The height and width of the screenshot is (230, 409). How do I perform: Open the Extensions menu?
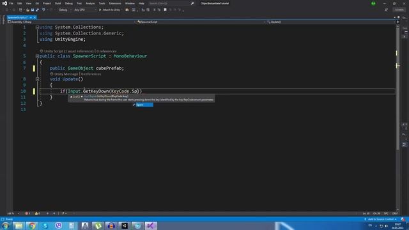click(115, 3)
